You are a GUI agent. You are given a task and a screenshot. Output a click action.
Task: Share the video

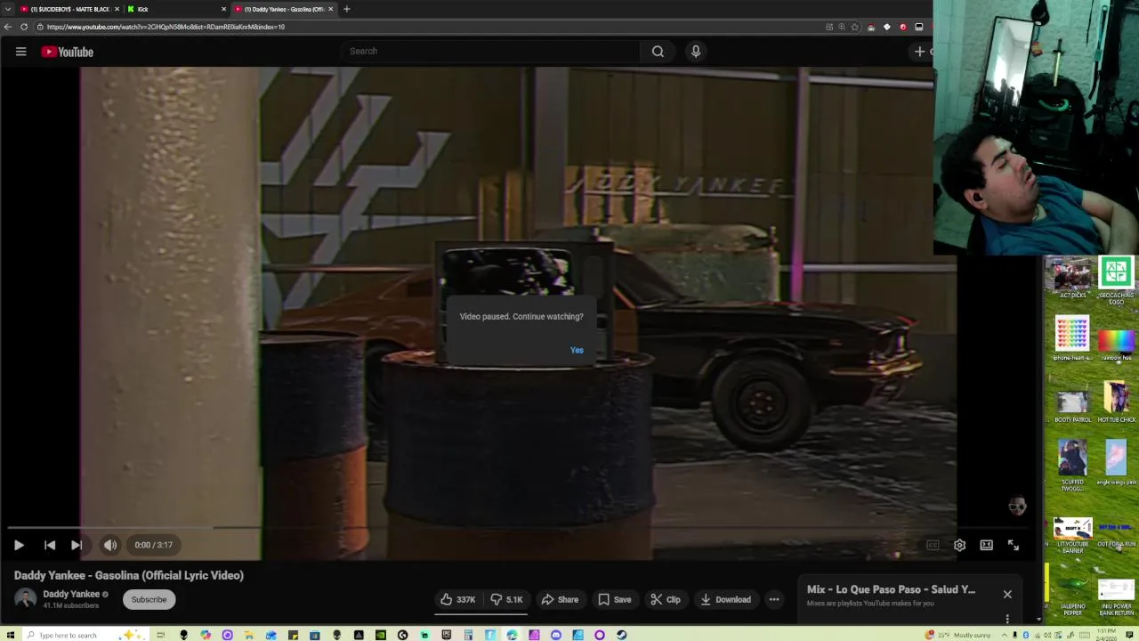tap(560, 599)
